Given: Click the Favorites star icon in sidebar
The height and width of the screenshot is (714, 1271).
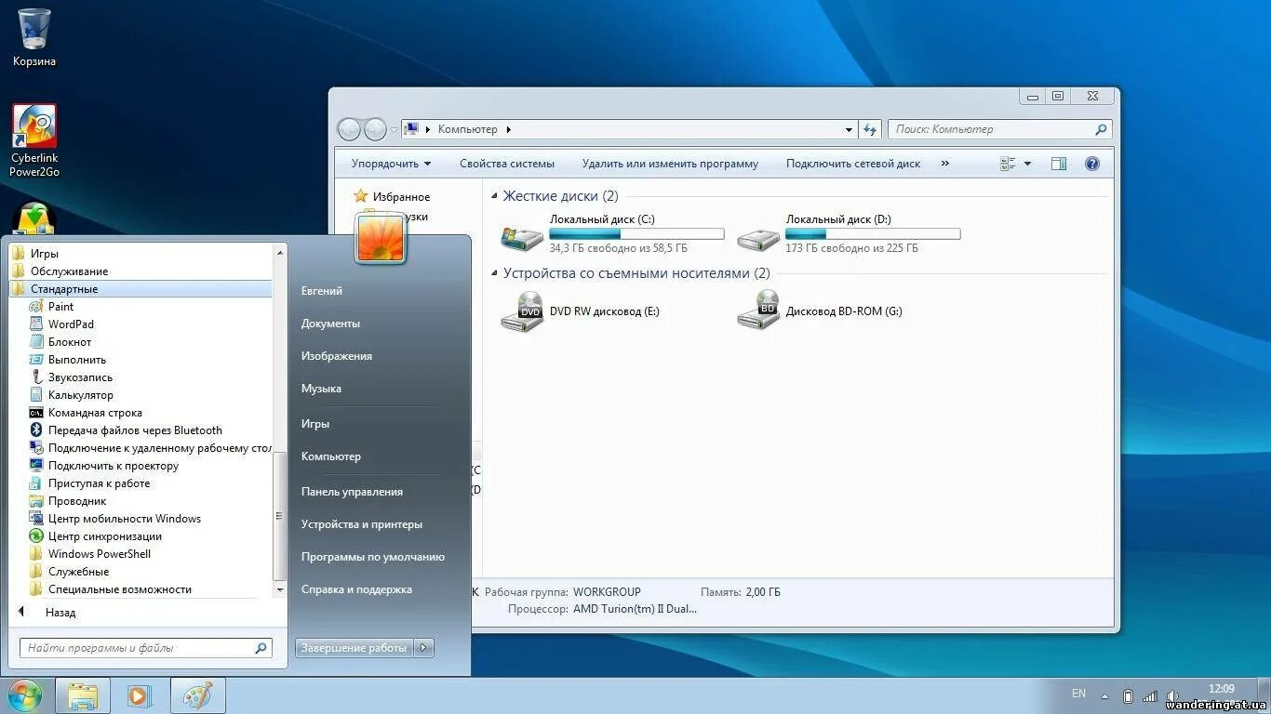Looking at the screenshot, I should tap(360, 196).
